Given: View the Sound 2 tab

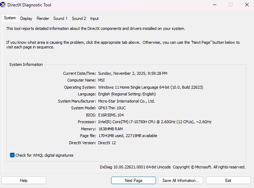Looking at the screenshot, I should pyautogui.click(x=79, y=19).
